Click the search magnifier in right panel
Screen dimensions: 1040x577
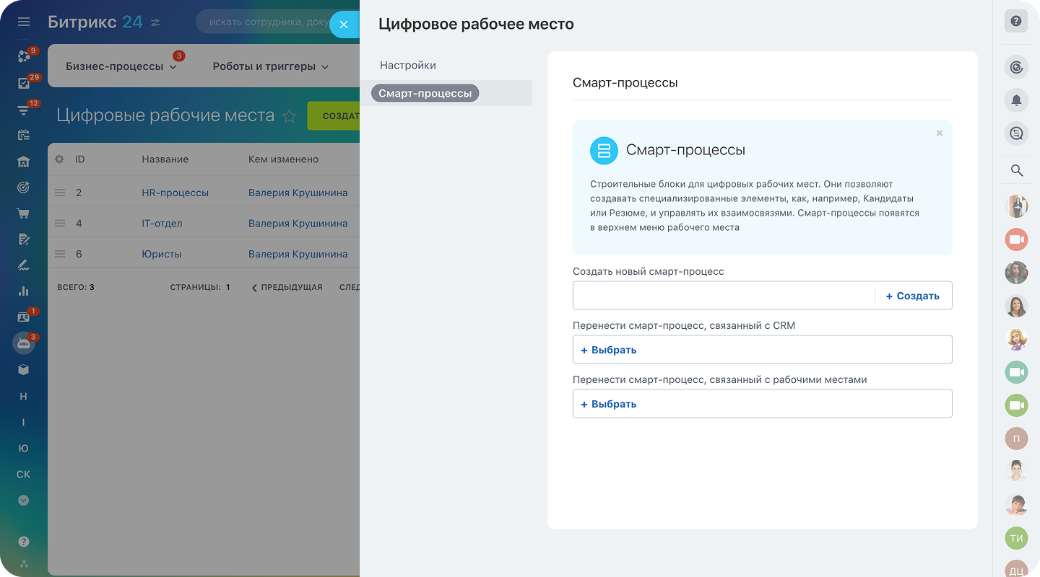[x=1016, y=171]
